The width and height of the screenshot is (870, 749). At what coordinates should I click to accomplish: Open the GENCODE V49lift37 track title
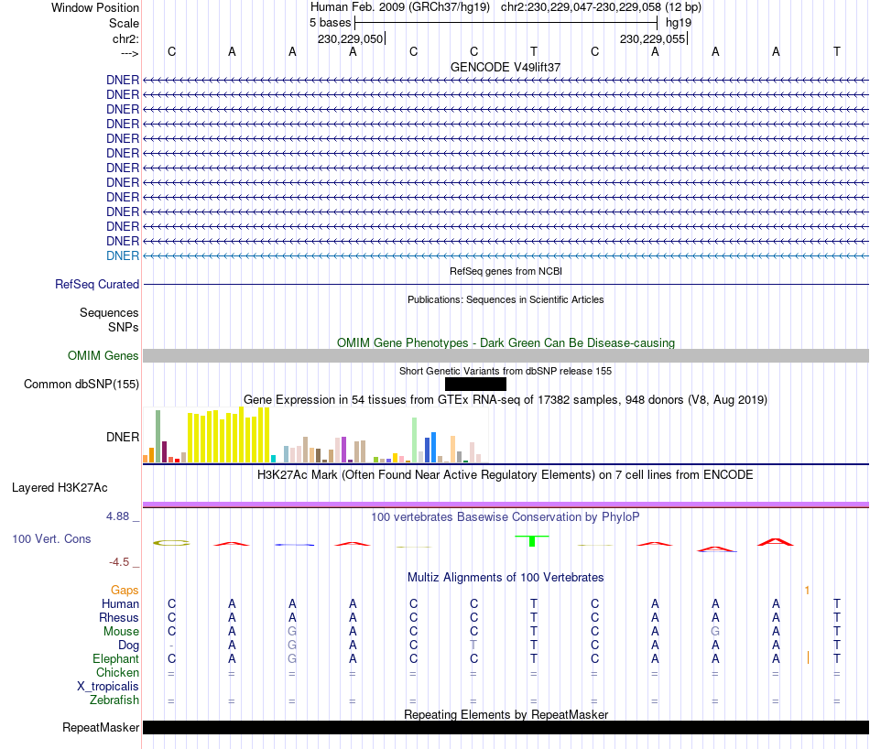(506, 67)
